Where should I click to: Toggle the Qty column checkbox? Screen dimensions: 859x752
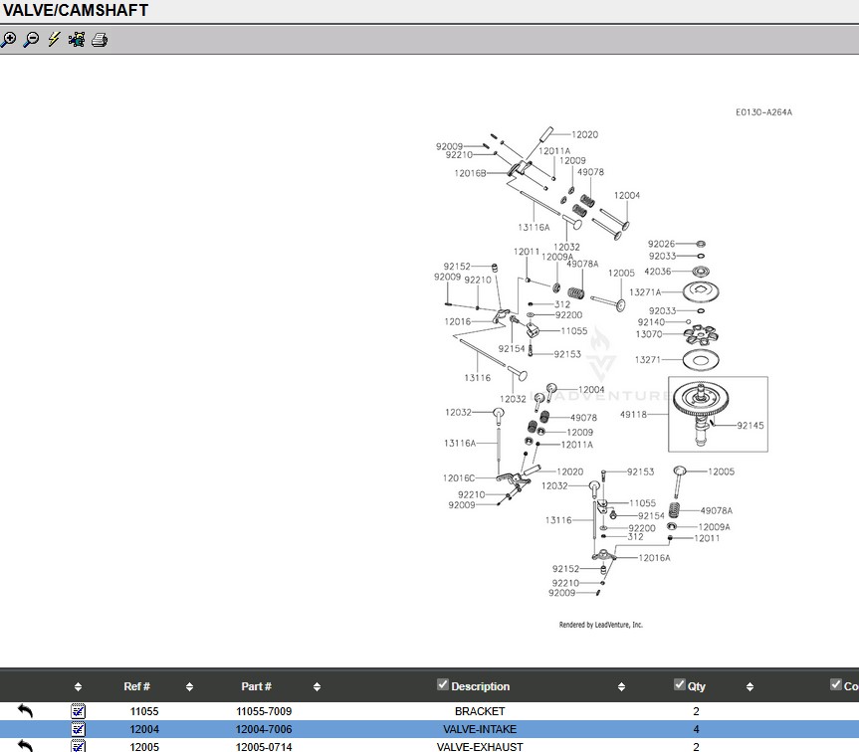point(680,684)
